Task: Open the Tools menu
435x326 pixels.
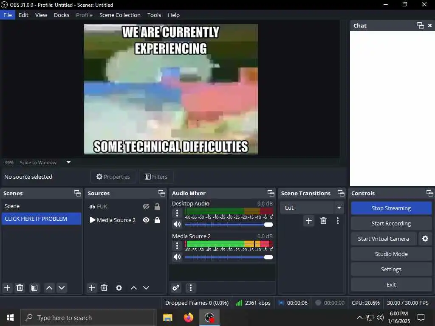Action: [154, 15]
